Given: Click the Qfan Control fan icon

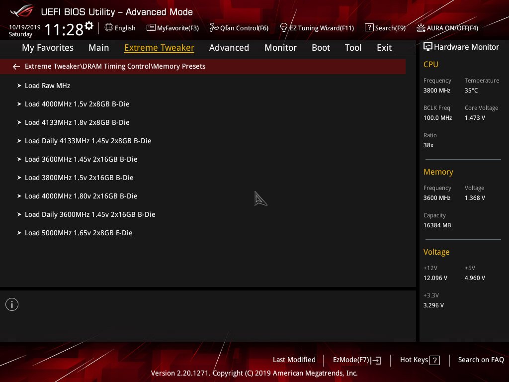Looking at the screenshot, I should [214, 28].
